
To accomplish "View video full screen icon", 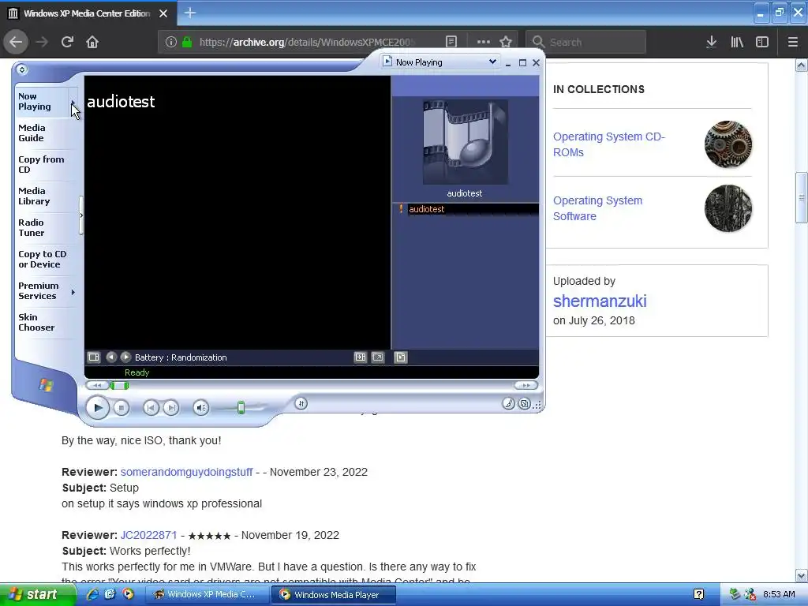I will (x=378, y=357).
